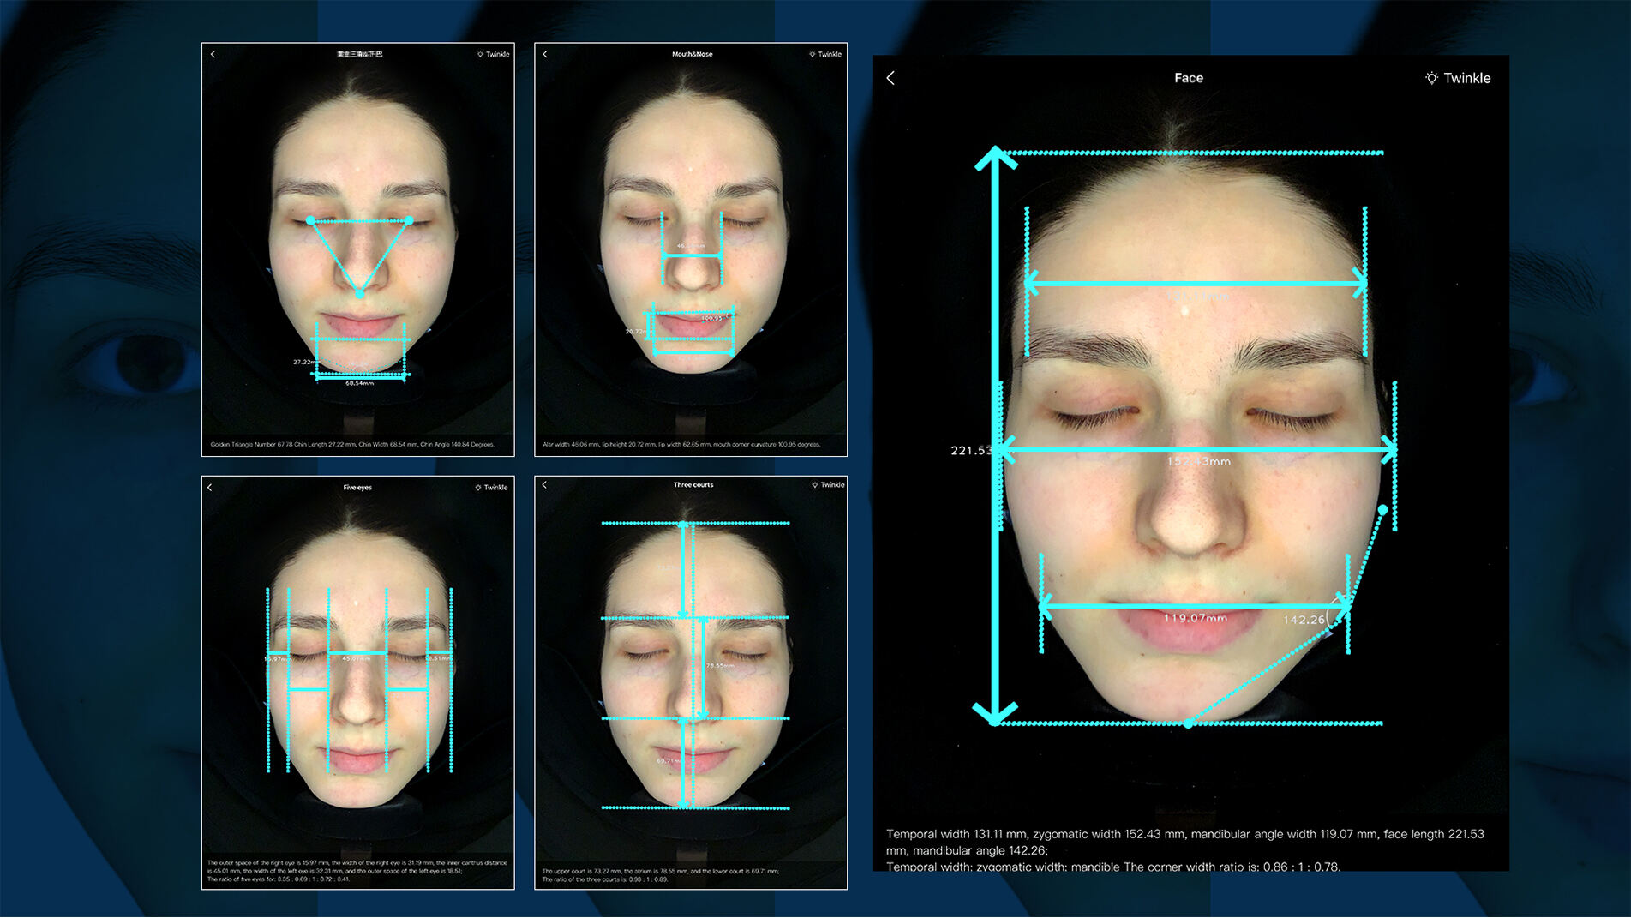Click the Alar width caption text
1631x918 pixels.
point(681,444)
